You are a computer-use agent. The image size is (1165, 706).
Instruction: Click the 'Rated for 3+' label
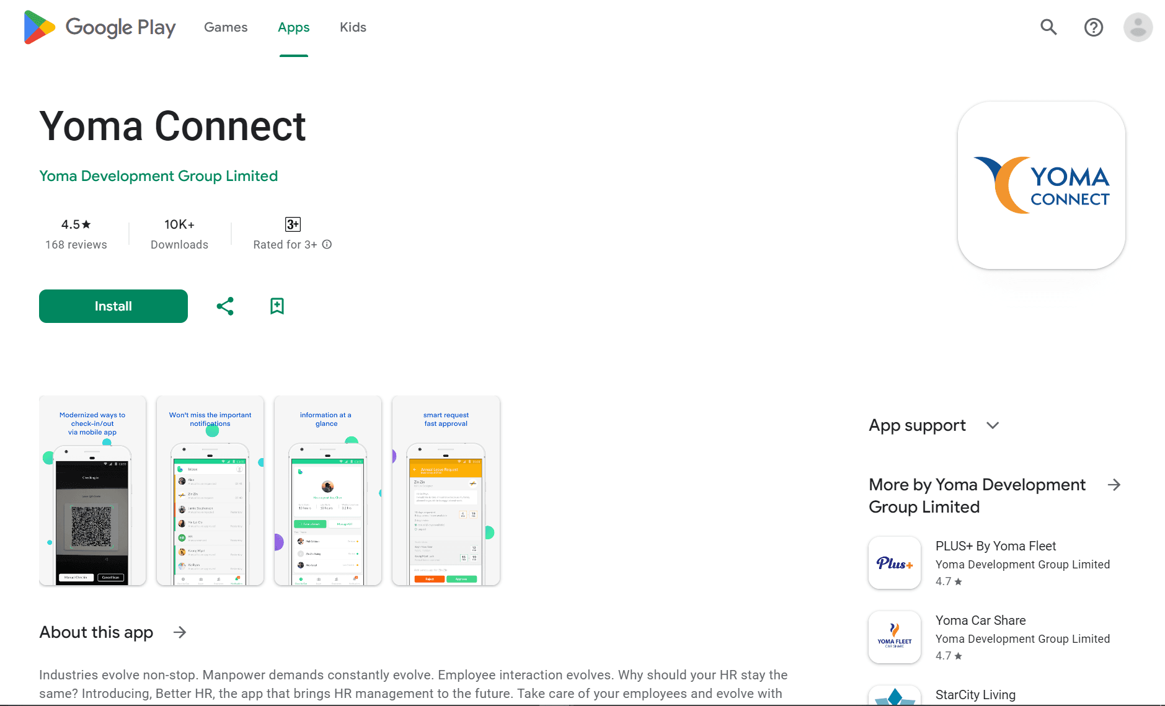[285, 245]
